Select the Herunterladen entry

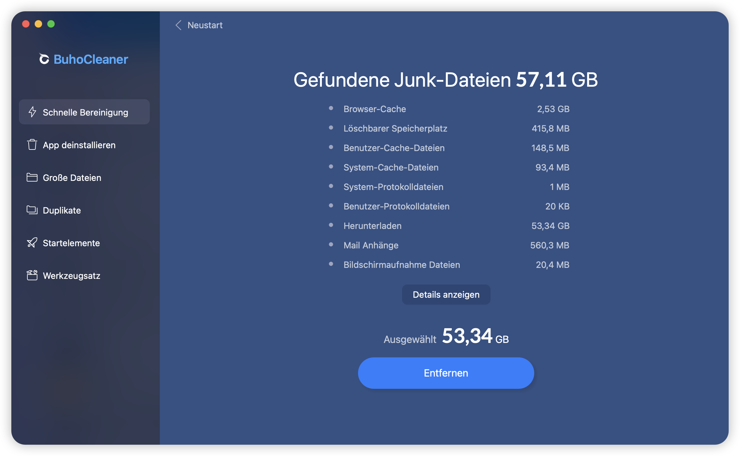[449, 226]
